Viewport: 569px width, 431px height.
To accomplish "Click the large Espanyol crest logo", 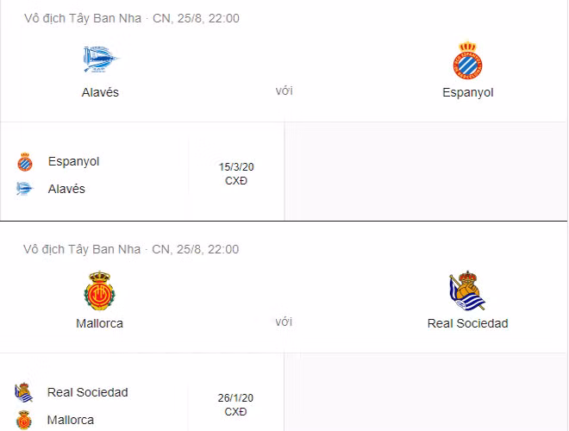I will pyautogui.click(x=467, y=60).
